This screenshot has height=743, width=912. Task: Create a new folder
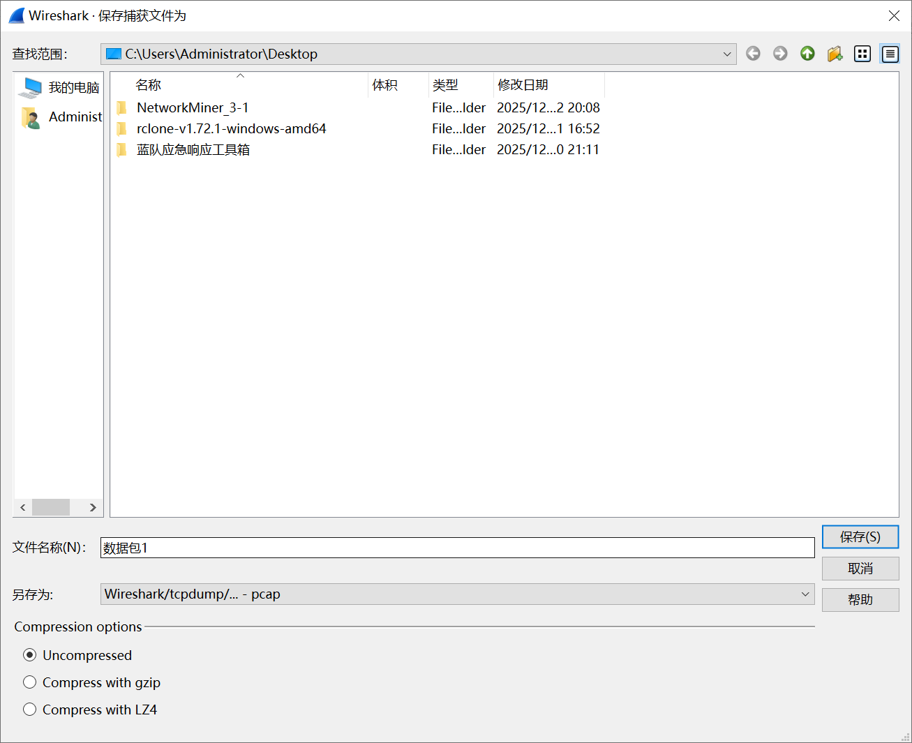pos(835,54)
